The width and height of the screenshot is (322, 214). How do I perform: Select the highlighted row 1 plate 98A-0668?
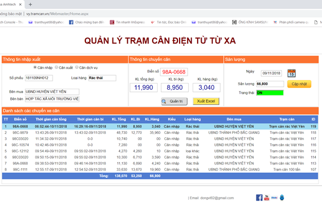click(160, 126)
